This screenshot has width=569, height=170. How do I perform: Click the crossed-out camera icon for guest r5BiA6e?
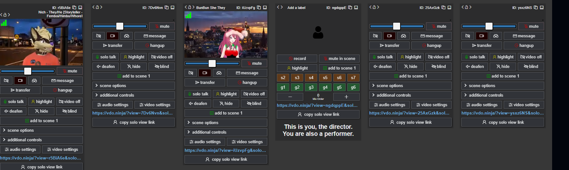[6, 81]
